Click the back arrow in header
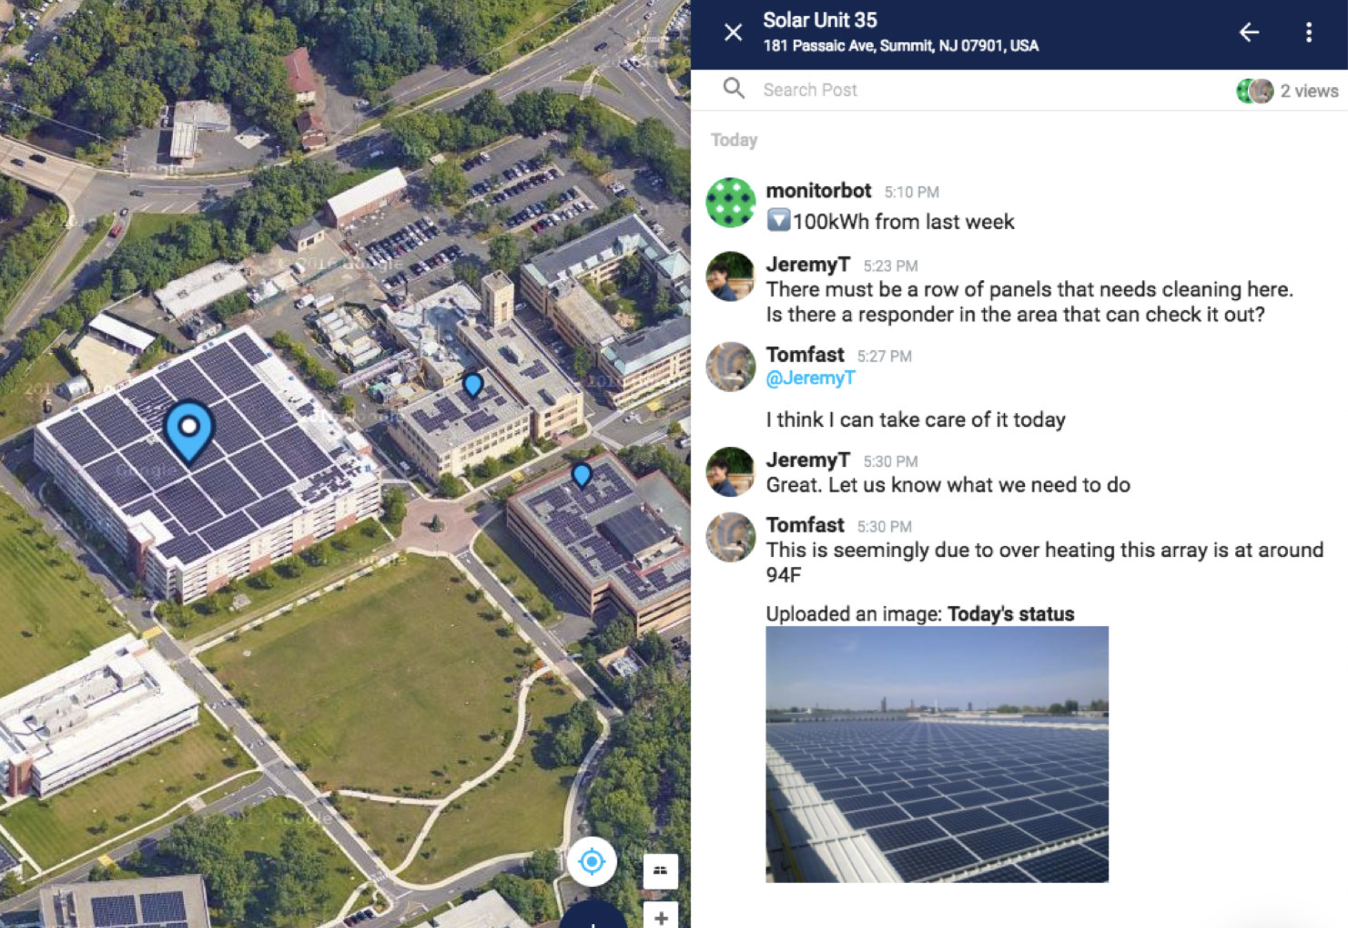This screenshot has height=928, width=1348. [1249, 32]
